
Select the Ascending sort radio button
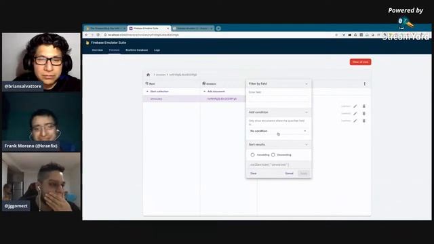(x=252, y=155)
